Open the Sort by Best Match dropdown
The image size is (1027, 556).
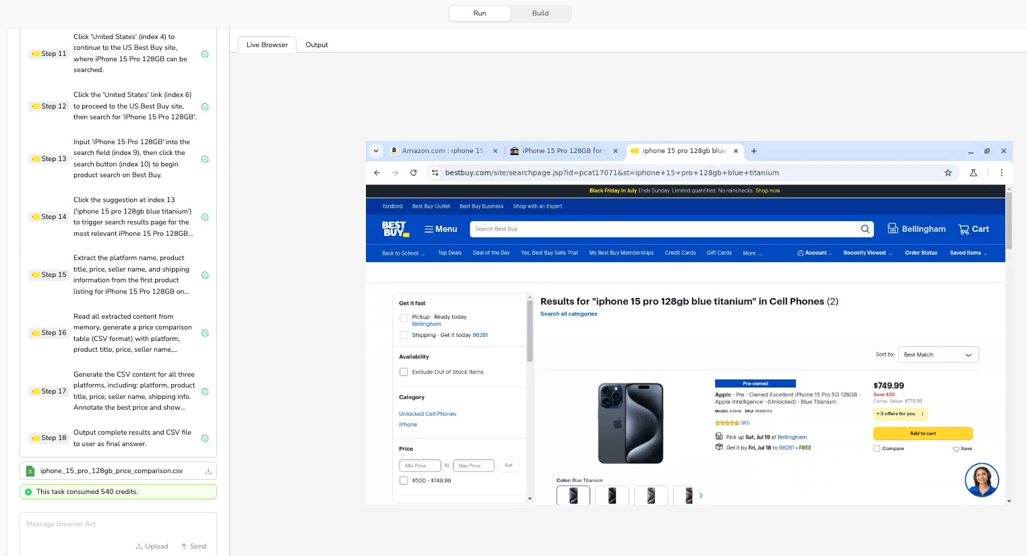939,354
